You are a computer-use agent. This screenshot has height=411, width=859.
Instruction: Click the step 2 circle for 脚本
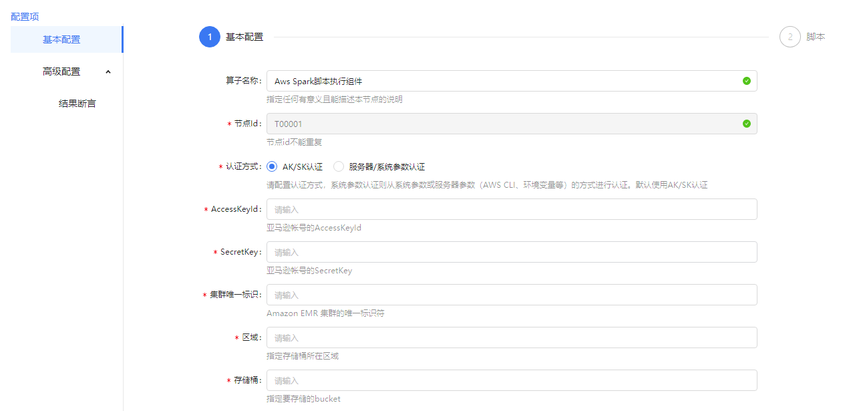(x=790, y=37)
